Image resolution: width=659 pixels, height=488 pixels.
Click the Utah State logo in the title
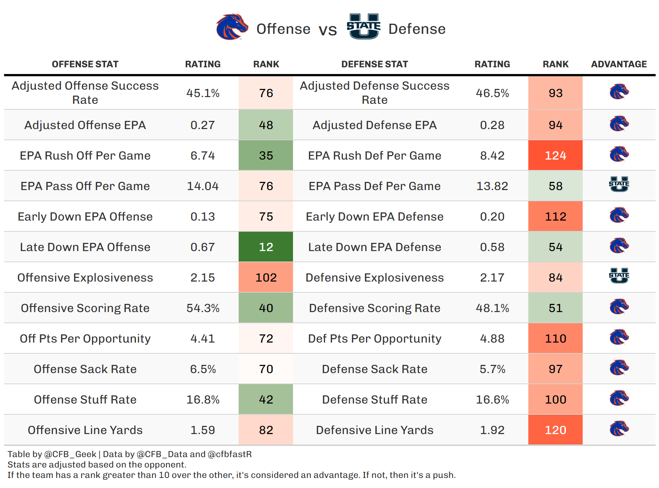(x=363, y=26)
